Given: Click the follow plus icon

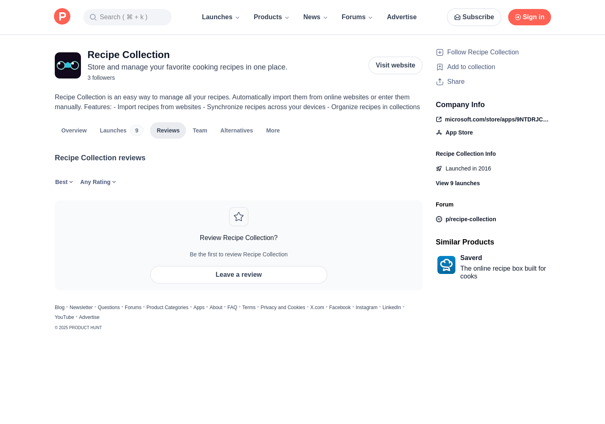Looking at the screenshot, I should (x=440, y=52).
